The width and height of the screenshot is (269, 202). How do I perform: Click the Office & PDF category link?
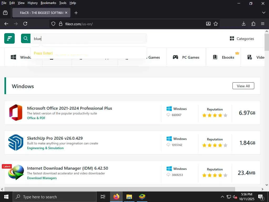pyautogui.click(x=36, y=118)
